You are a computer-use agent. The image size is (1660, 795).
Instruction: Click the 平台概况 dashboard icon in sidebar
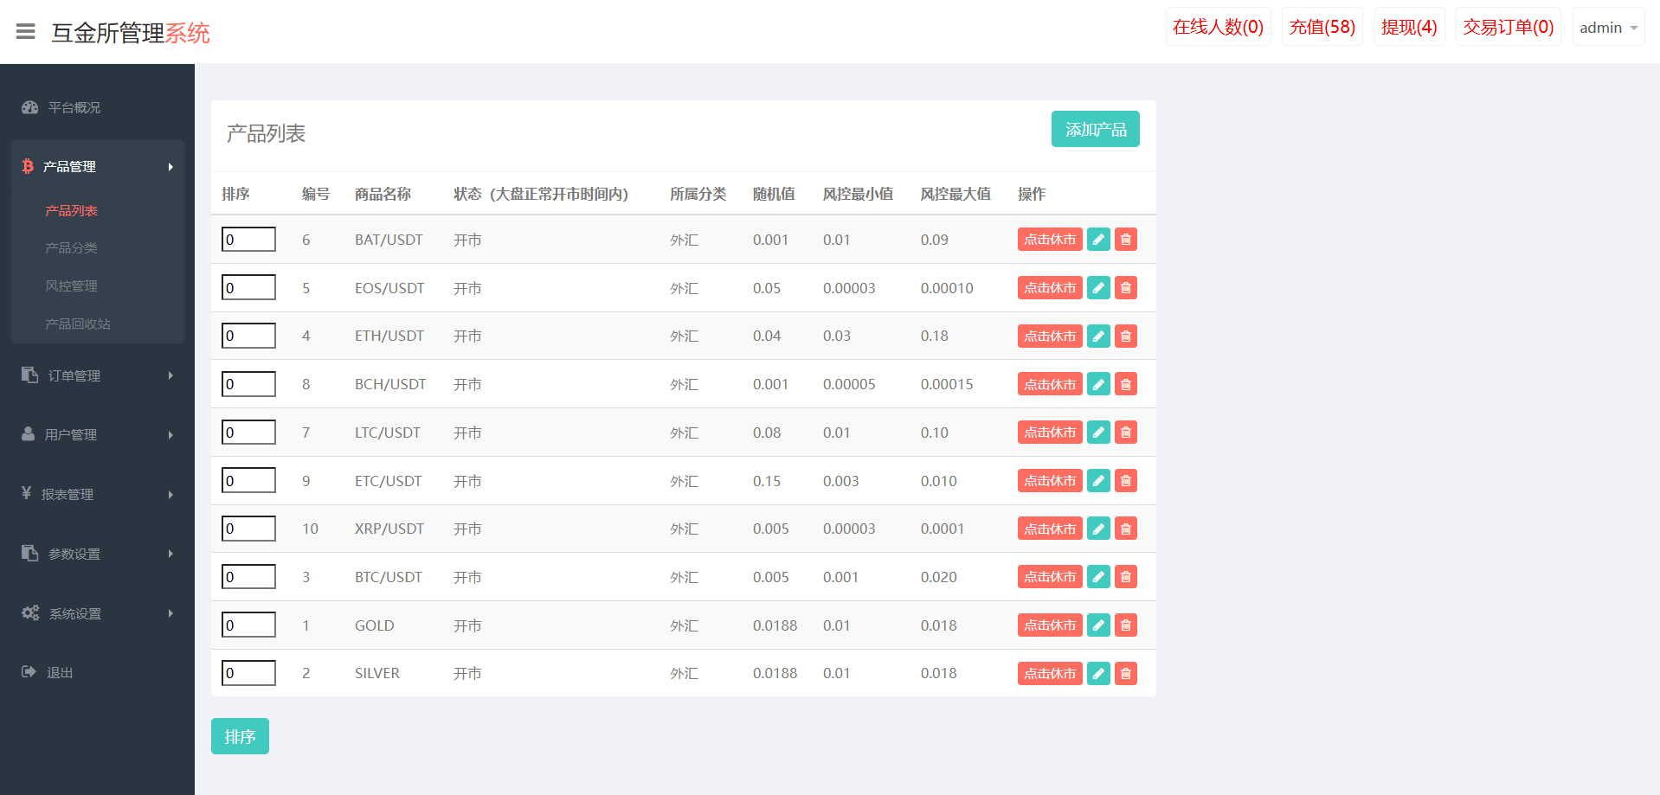tap(30, 107)
